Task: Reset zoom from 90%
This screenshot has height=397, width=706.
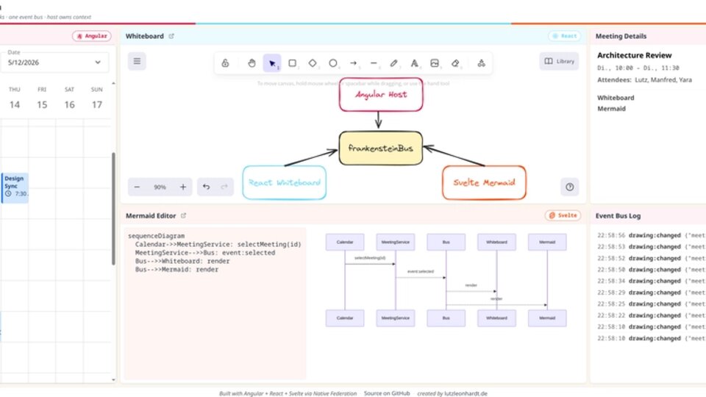Action: coord(160,187)
